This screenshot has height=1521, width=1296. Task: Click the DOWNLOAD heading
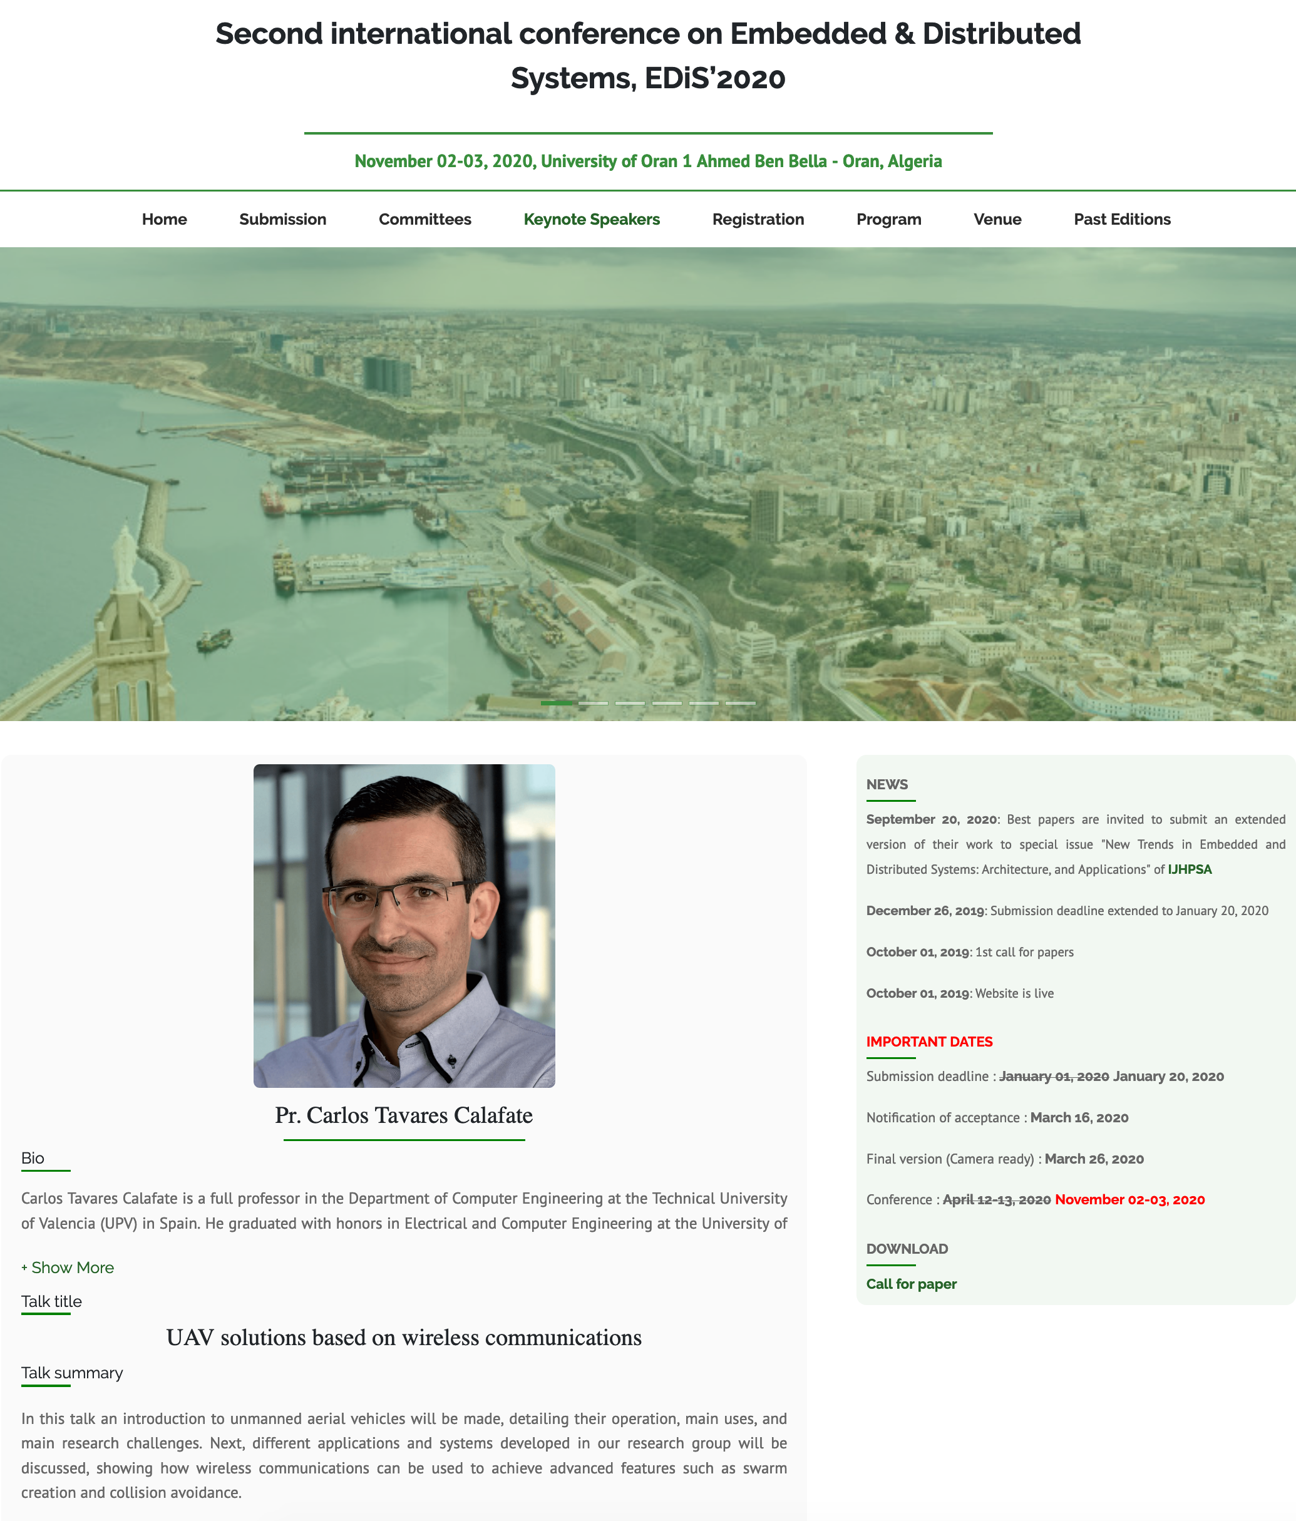pyautogui.click(x=907, y=1249)
